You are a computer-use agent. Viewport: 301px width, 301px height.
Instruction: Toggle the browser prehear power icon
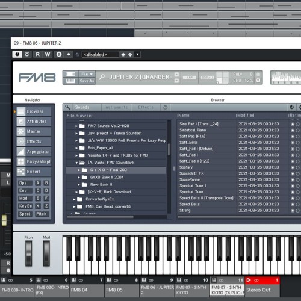tap(291, 107)
